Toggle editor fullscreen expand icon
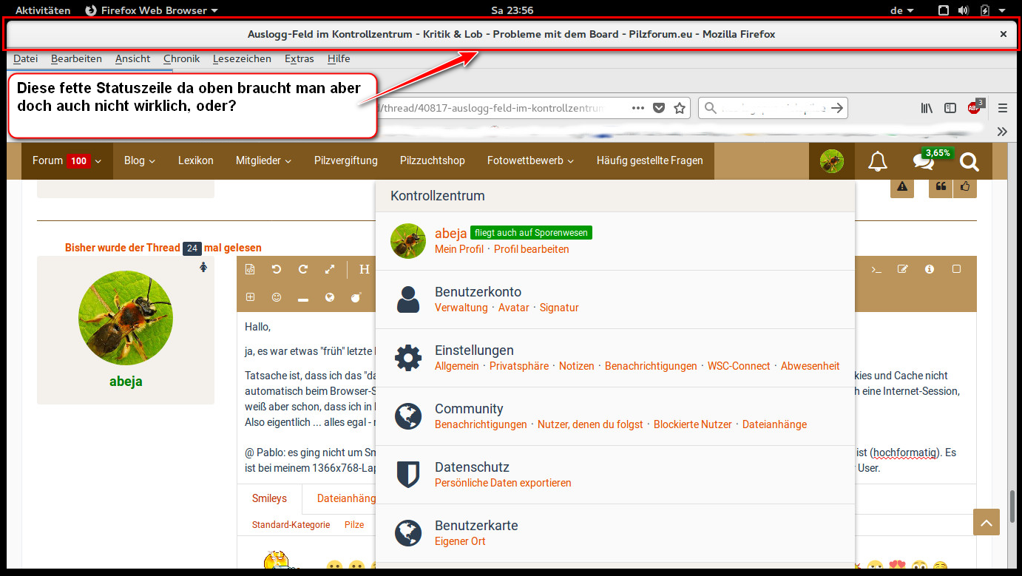Image resolution: width=1022 pixels, height=576 pixels. pyautogui.click(x=330, y=269)
